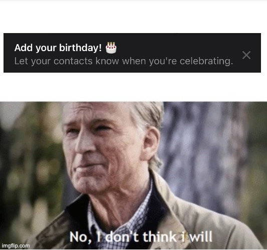
Task: Click the word 'think' in the meme caption
Action: point(159,236)
